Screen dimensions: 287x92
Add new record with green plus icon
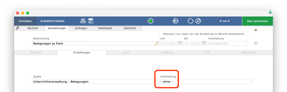coord(151,21)
